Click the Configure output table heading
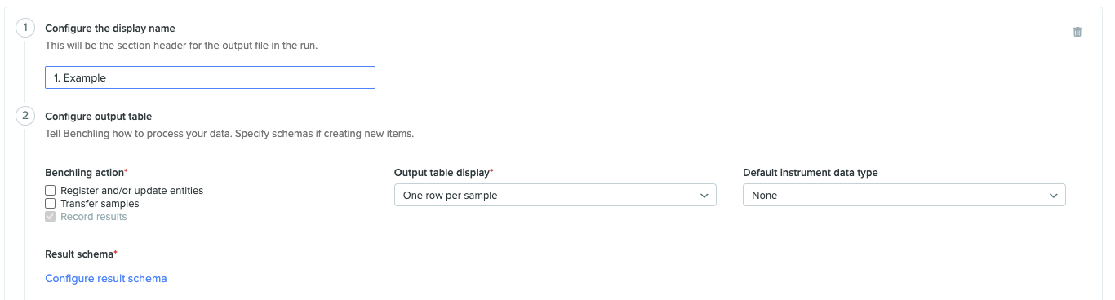1115x300 pixels. point(99,117)
